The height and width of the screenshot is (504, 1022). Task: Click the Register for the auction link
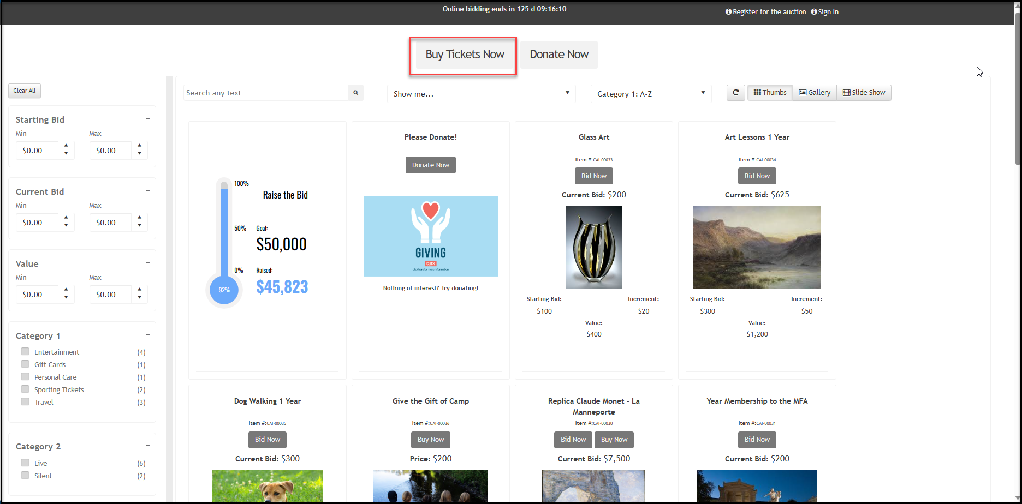point(769,11)
